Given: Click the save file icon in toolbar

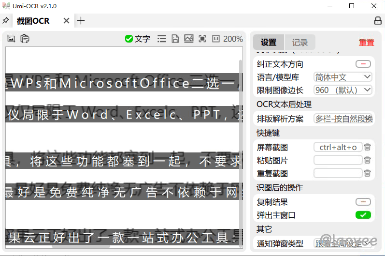Looking at the screenshot, I should click(175, 39).
